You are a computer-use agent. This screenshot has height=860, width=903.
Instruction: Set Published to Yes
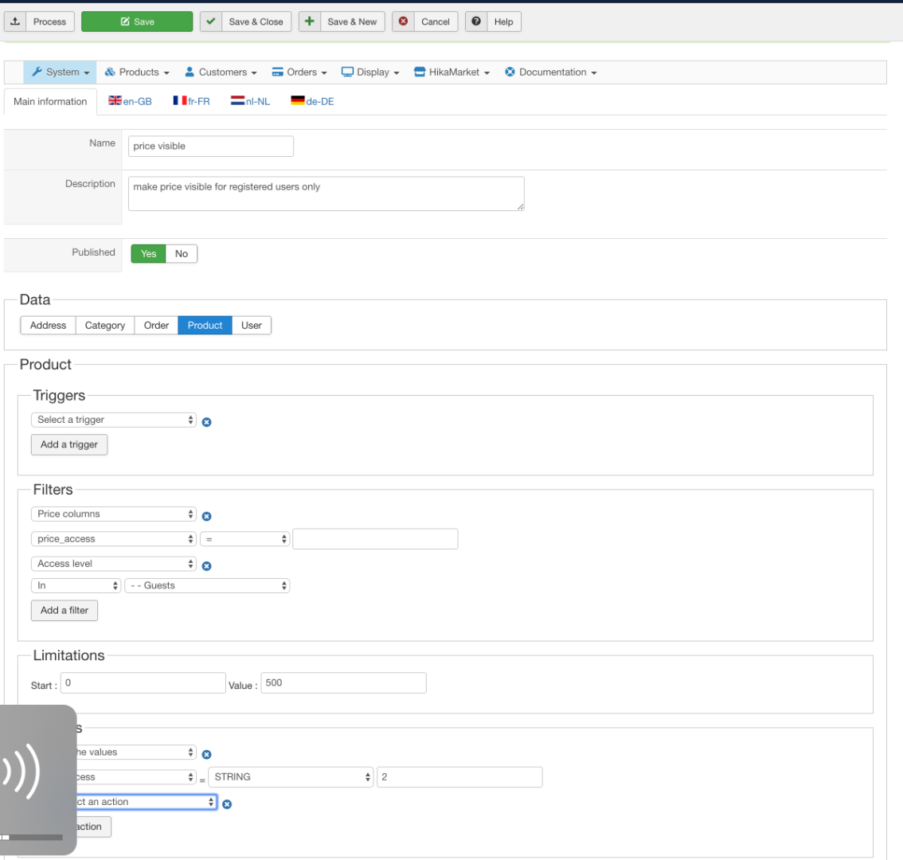[149, 253]
